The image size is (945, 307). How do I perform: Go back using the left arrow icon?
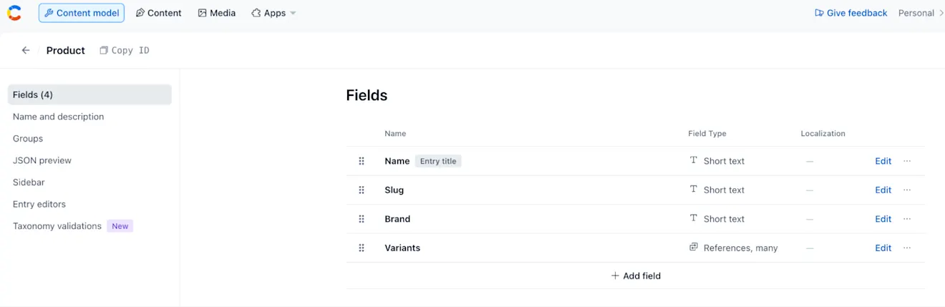coord(26,50)
